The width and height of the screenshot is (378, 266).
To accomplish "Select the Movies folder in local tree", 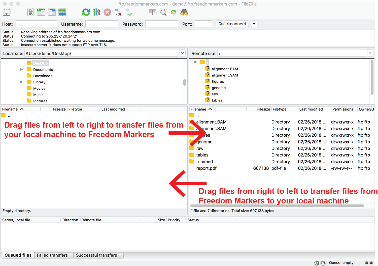I will pyautogui.click(x=39, y=88).
